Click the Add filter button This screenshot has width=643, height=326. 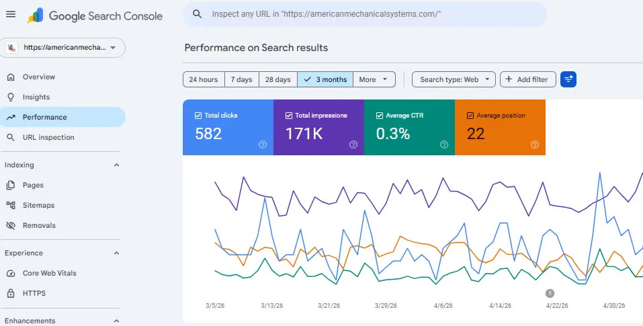tap(527, 79)
